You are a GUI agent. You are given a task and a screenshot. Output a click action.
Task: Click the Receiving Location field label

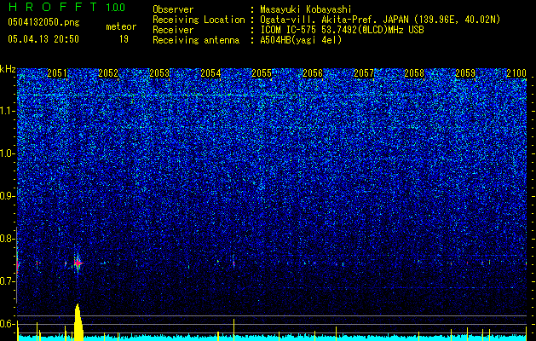[x=199, y=20]
